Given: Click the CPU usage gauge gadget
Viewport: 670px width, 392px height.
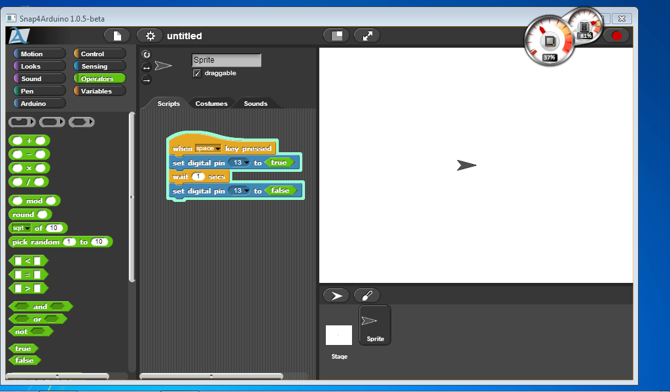Looking at the screenshot, I should (x=550, y=41).
